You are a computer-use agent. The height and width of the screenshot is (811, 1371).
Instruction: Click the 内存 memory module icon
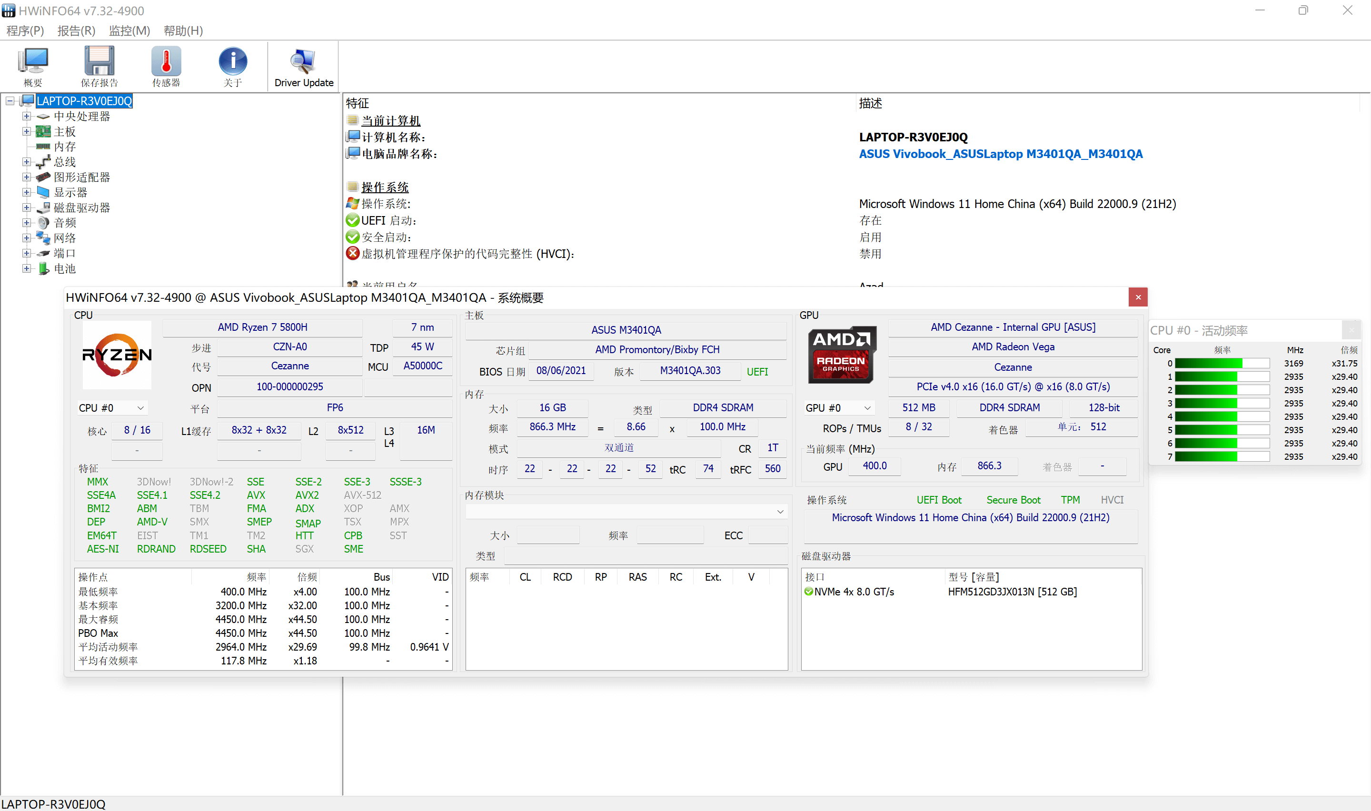(43, 147)
